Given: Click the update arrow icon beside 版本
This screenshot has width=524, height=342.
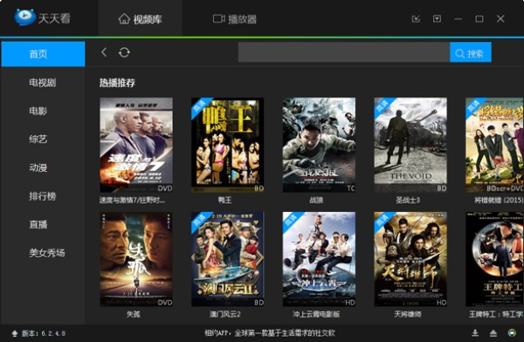Looking at the screenshot, I should pos(15,333).
